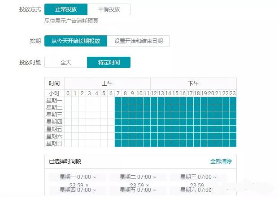Switch to 平滑投放 delivery mode
The height and width of the screenshot is (199, 278).
pos(109,9)
